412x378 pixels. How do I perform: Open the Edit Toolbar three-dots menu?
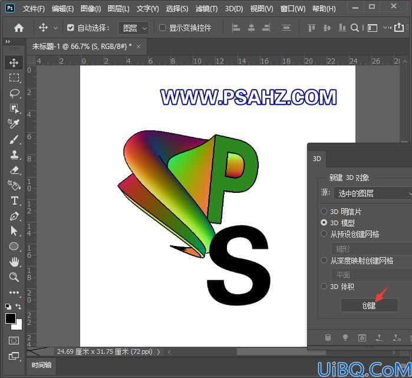coord(14,292)
